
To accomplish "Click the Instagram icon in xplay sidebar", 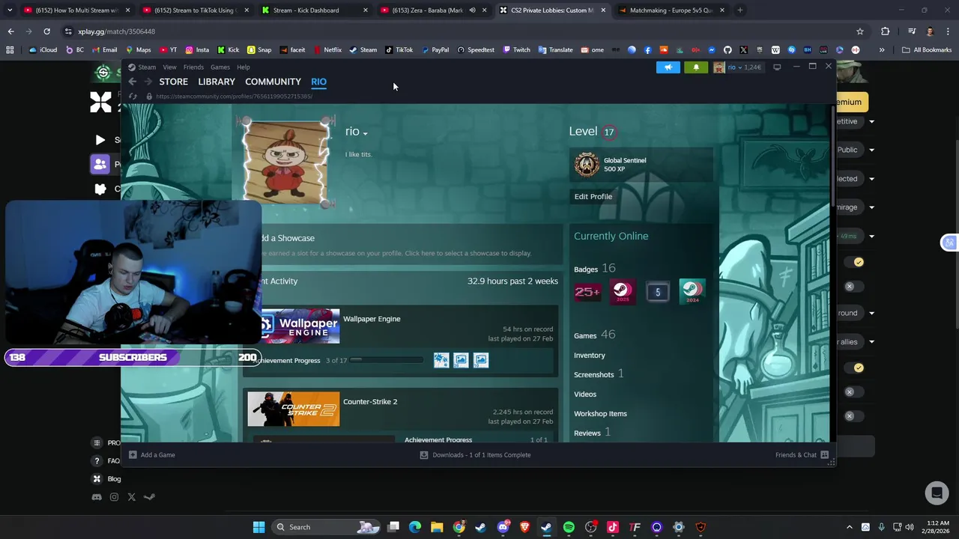I will (x=114, y=497).
